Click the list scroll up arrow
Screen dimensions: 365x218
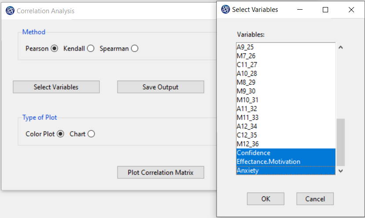[340, 47]
